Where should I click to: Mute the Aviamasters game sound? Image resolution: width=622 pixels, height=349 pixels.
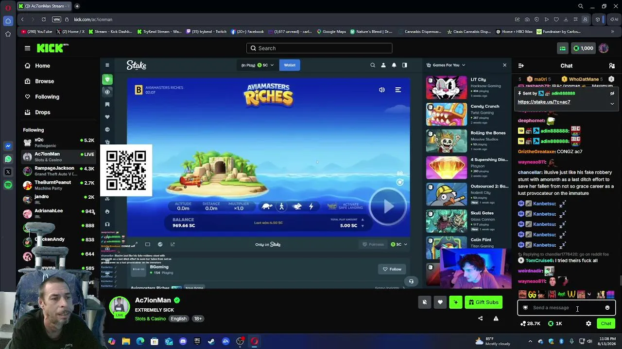382,90
